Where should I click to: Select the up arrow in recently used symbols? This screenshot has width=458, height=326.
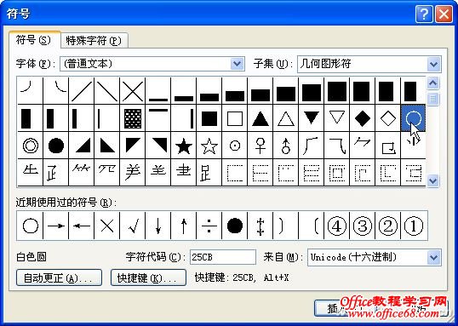tap(184, 226)
